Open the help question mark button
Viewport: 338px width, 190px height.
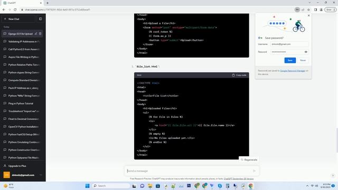point(333,176)
